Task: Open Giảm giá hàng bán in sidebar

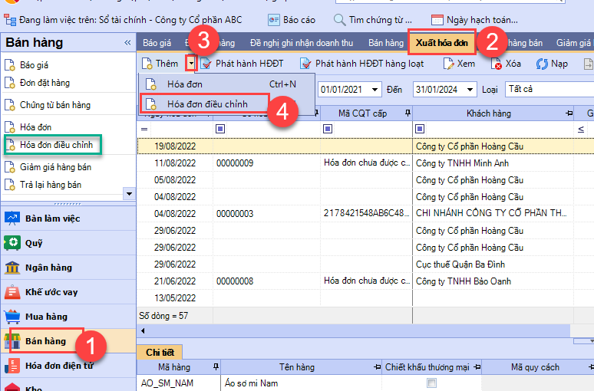Action: [x=55, y=166]
